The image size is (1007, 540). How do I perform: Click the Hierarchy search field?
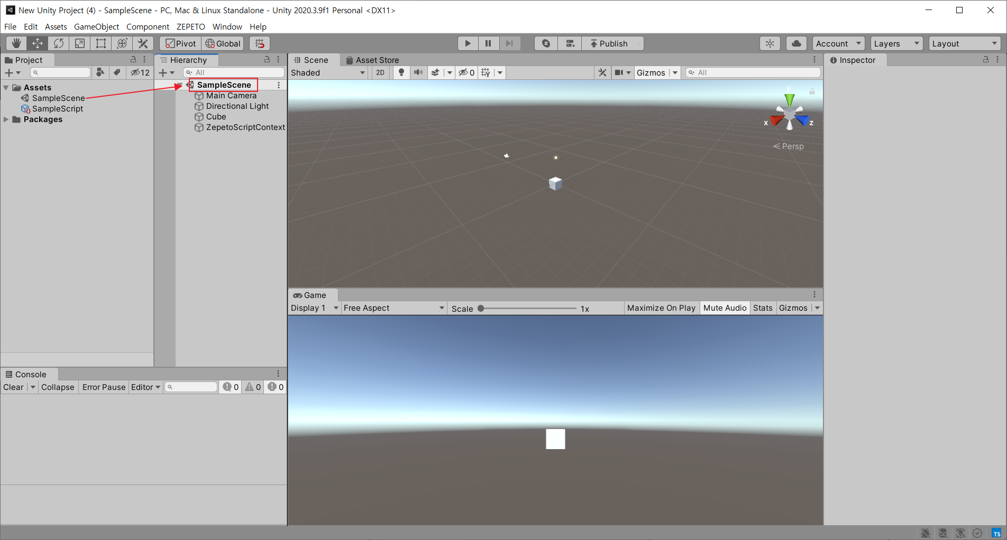pyautogui.click(x=233, y=72)
